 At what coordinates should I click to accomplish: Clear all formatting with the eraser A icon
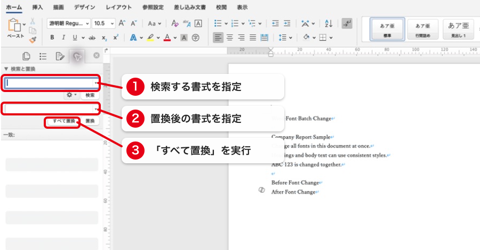point(175,23)
